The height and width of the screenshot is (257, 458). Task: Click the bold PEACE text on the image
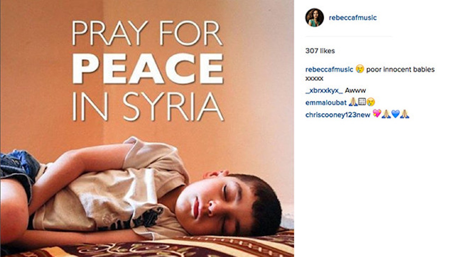point(148,68)
